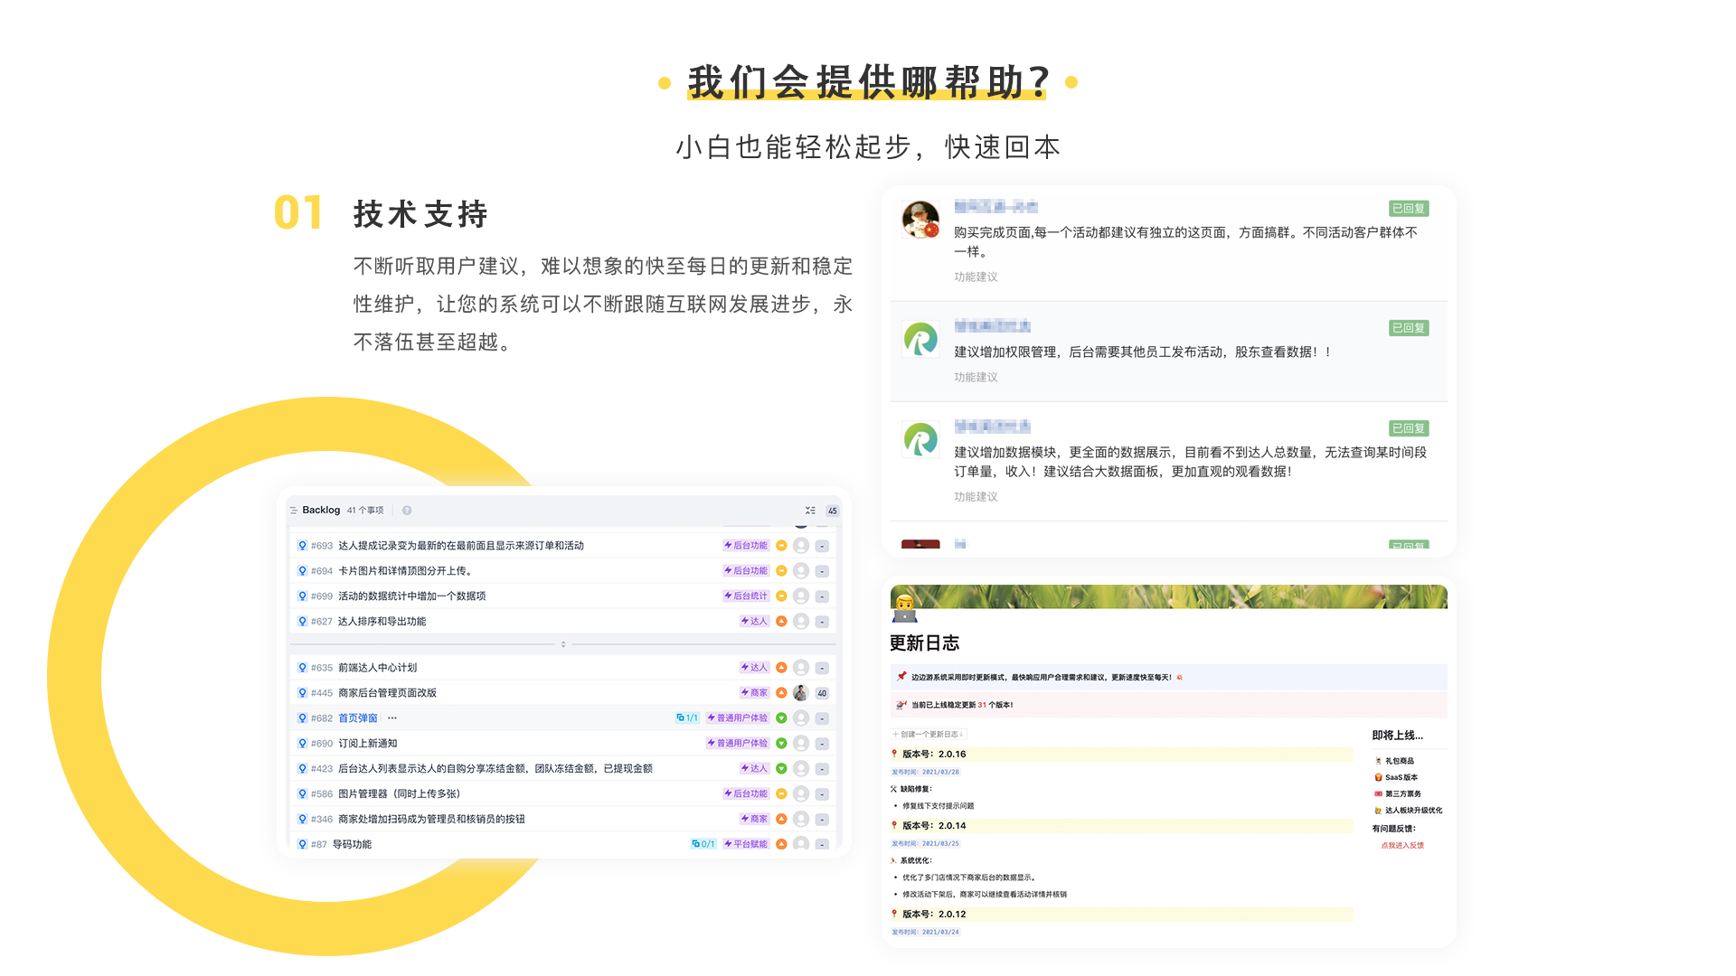Click the lightbulb icon of issue #445
The width and height of the screenshot is (1736, 976).
tap(302, 693)
